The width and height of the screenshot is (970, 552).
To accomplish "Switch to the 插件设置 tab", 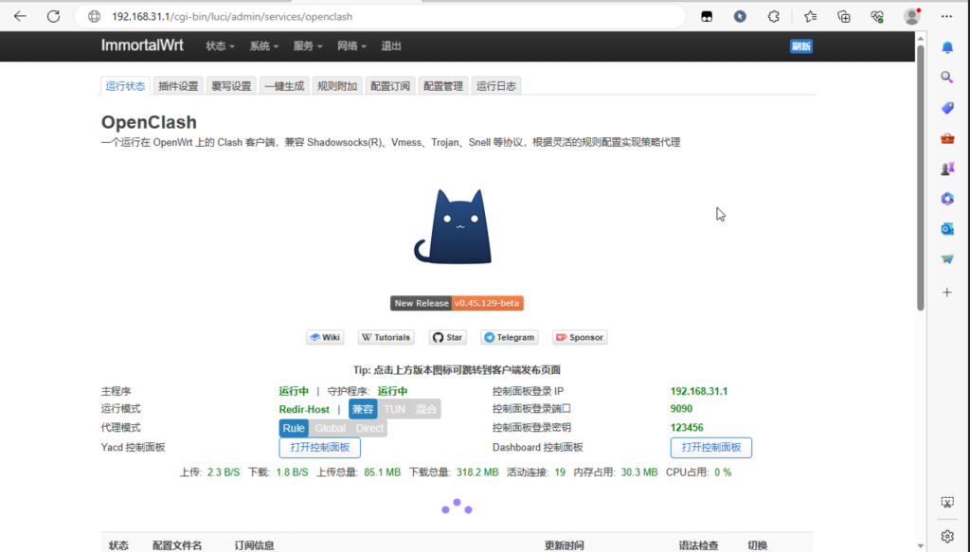I will tap(178, 86).
